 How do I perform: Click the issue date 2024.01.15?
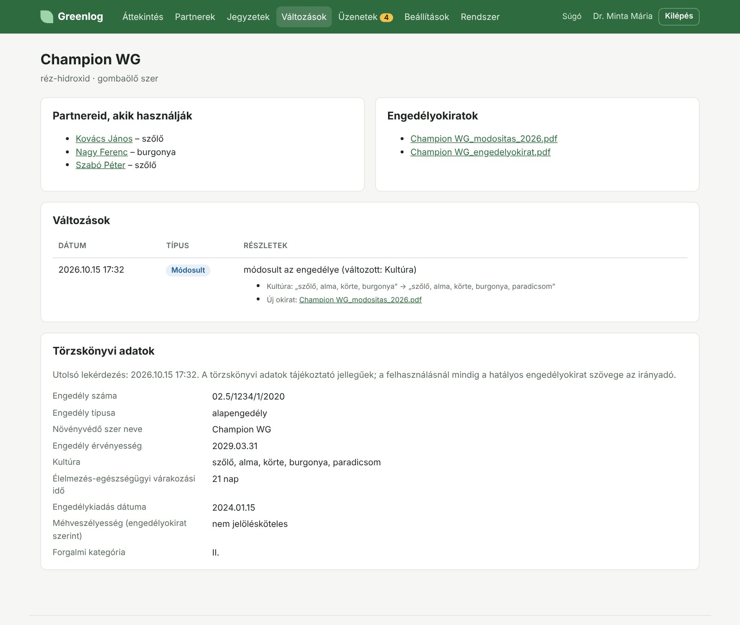[x=234, y=507]
